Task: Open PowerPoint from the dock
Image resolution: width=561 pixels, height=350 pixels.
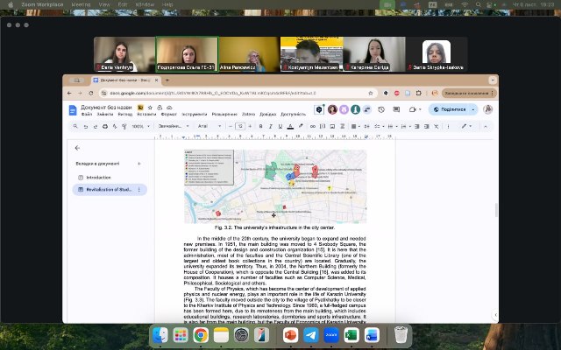Action: pos(290,335)
